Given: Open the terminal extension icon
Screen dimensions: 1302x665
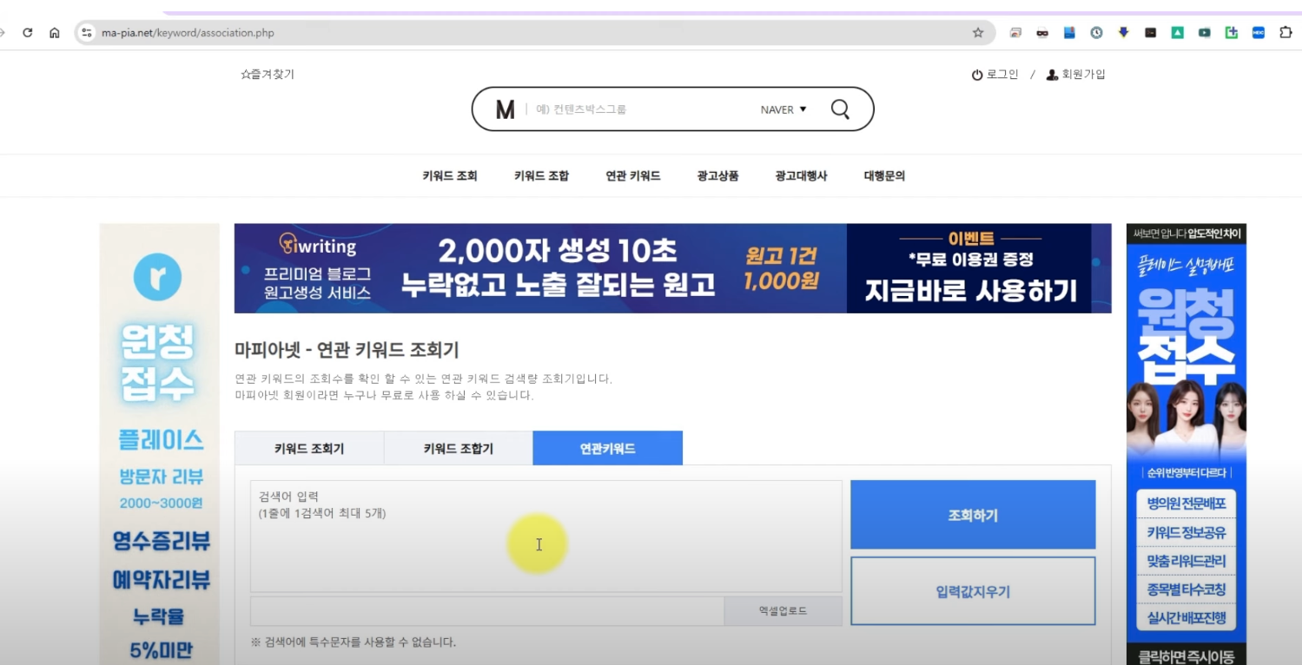Looking at the screenshot, I should [x=1151, y=32].
